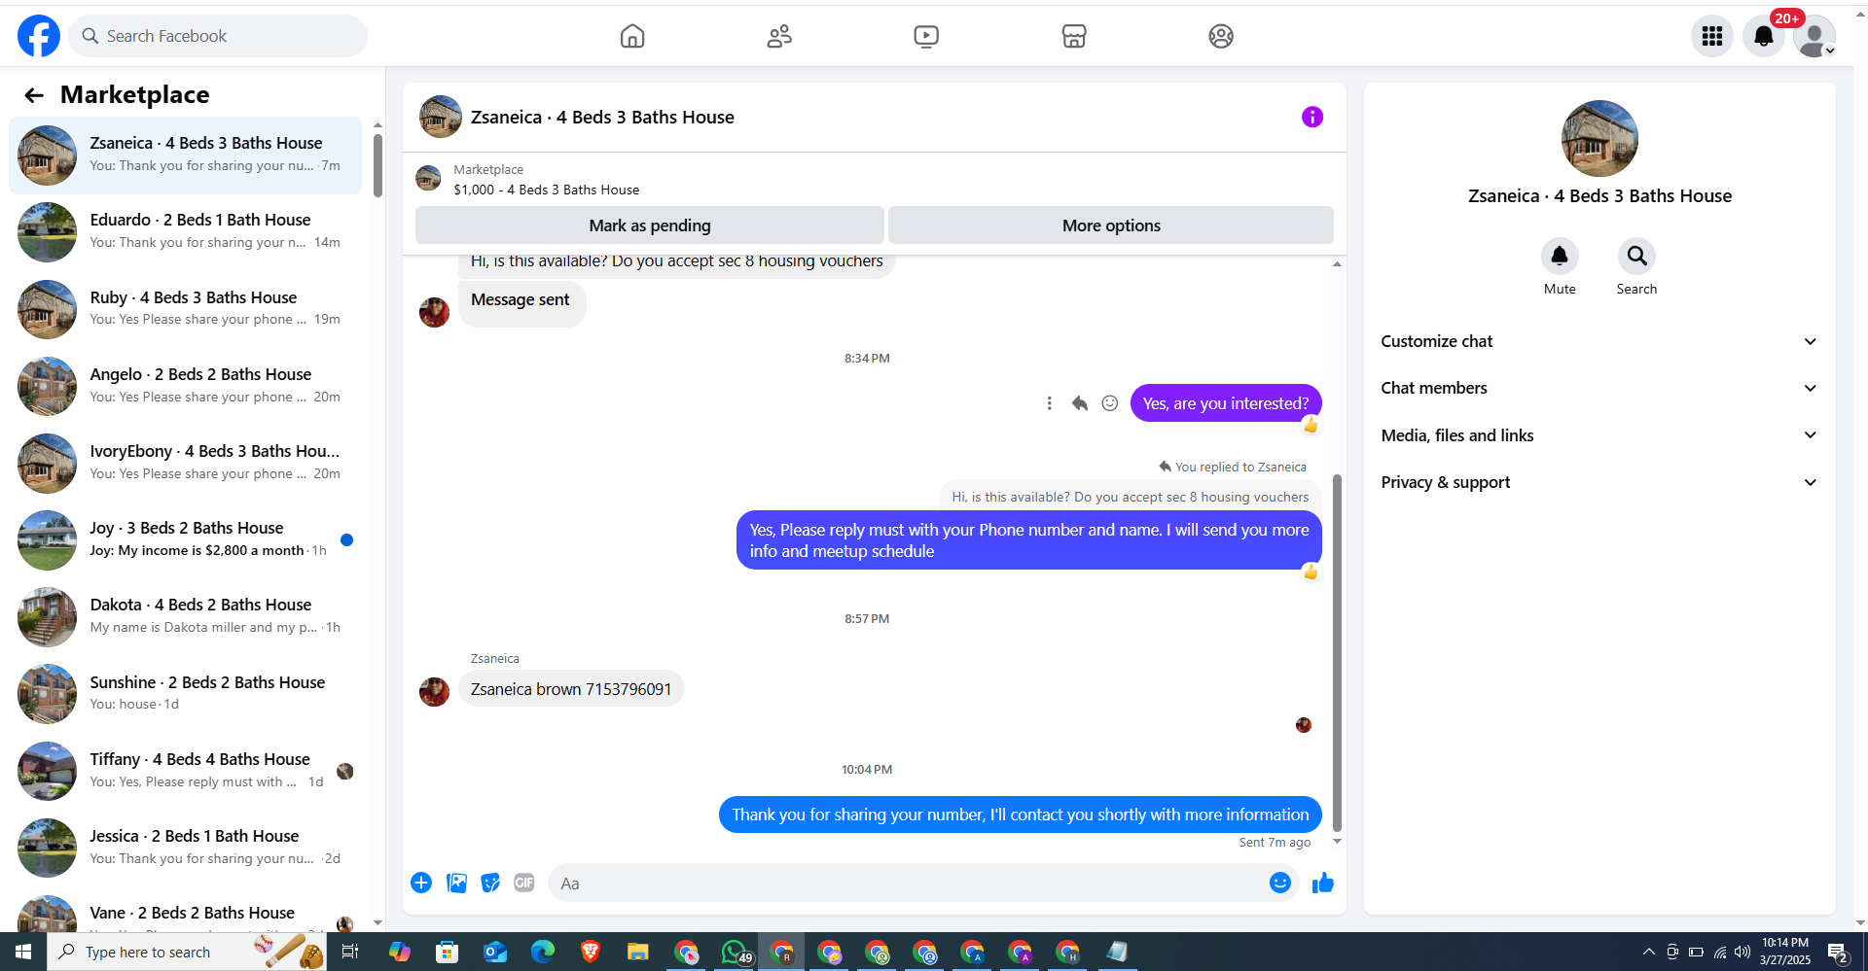The height and width of the screenshot is (971, 1868).
Task: Open Eduardo 2 Beds 1 Bath conversation
Action: [x=186, y=232]
